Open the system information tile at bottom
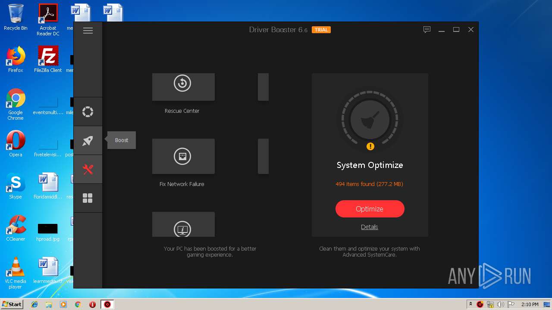552x310 pixels. (183, 224)
